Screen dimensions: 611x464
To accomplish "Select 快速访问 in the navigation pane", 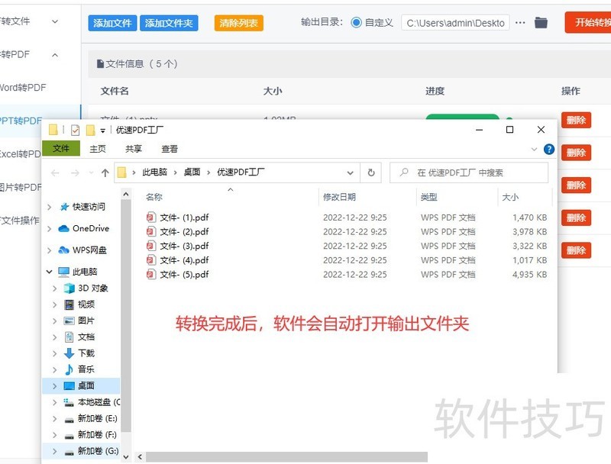I will (89, 207).
